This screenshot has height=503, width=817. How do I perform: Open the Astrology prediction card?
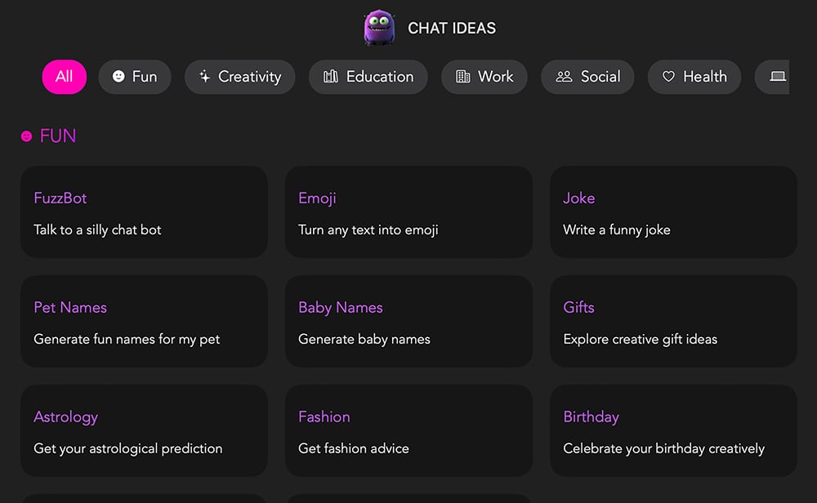pos(144,430)
